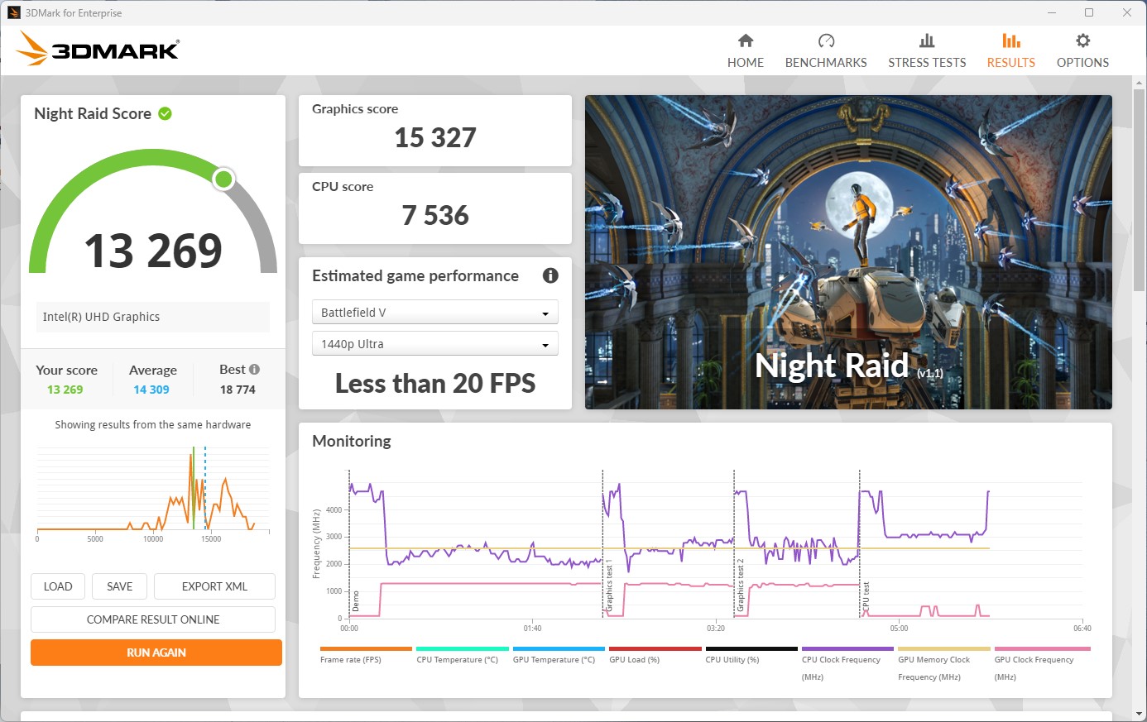Viewport: 1147px width, 722px height.
Task: Click the Best score 18 774
Action: pos(238,390)
